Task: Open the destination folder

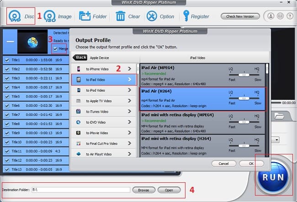Action: click(x=169, y=190)
